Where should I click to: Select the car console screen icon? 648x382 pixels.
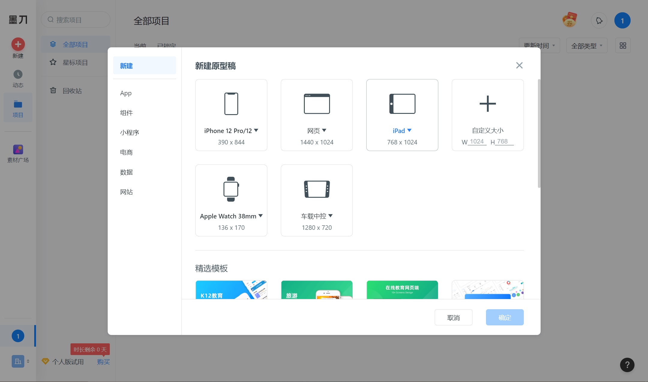pyautogui.click(x=316, y=189)
